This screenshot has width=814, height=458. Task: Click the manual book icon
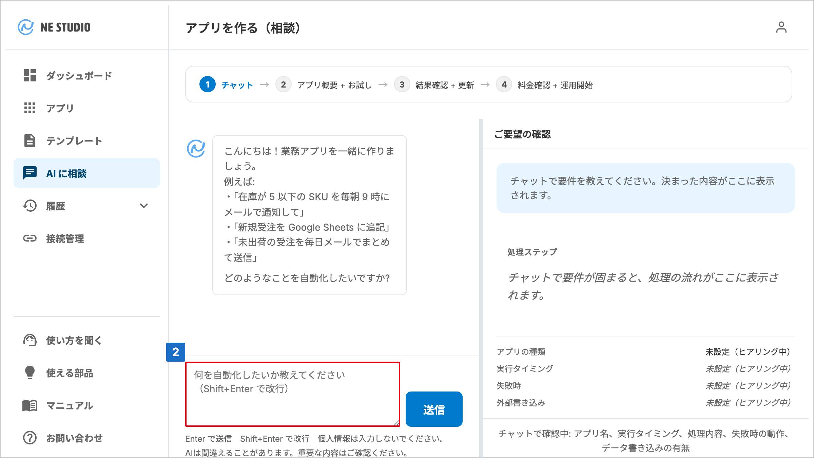[30, 405]
